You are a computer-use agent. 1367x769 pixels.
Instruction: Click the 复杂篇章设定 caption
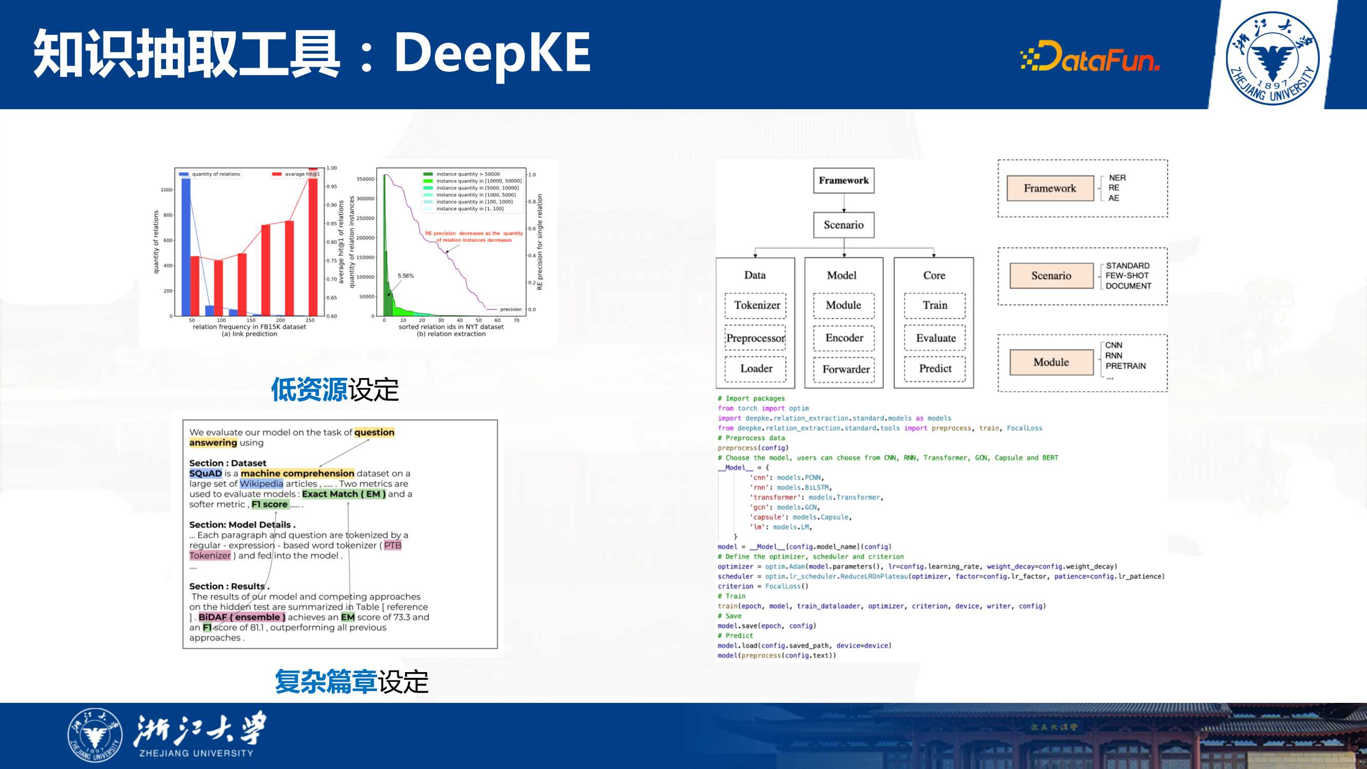click(351, 681)
